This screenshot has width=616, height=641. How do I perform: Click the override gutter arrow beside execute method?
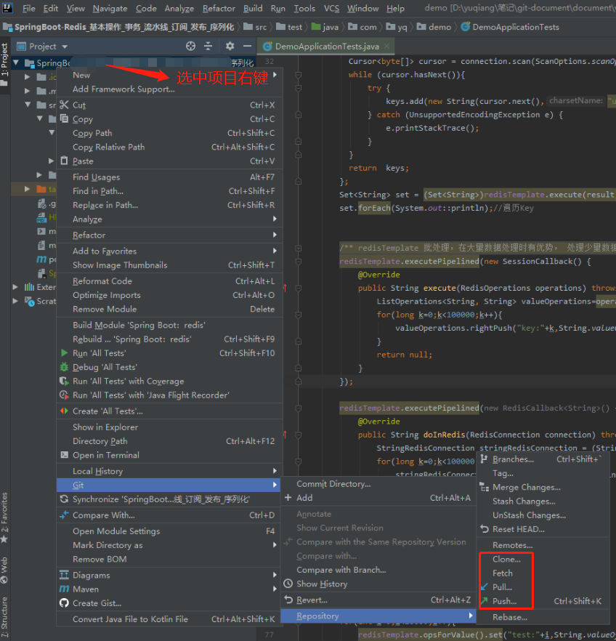(285, 289)
